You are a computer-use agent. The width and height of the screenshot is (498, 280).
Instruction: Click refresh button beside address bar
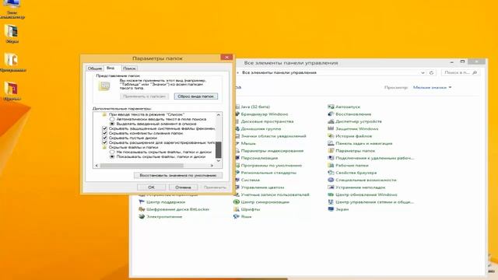pyautogui.click(x=431, y=72)
